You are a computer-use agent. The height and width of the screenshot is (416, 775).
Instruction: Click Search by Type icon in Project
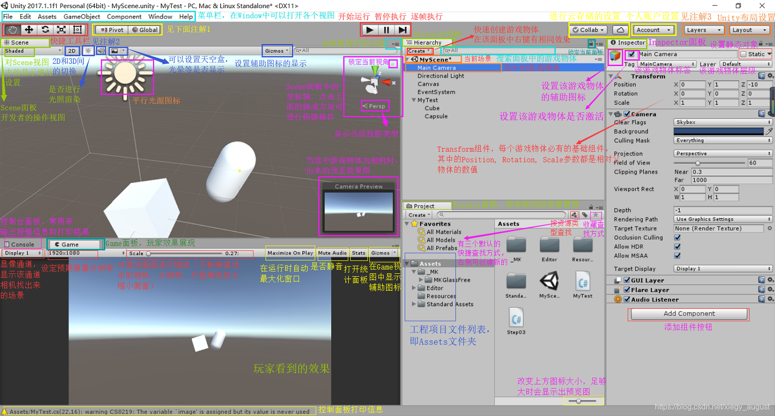[574, 215]
